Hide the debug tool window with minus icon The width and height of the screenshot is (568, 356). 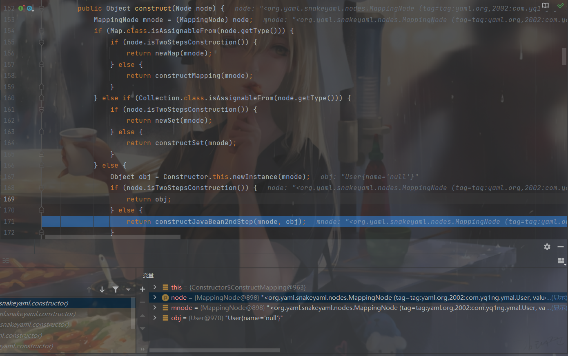pos(560,247)
